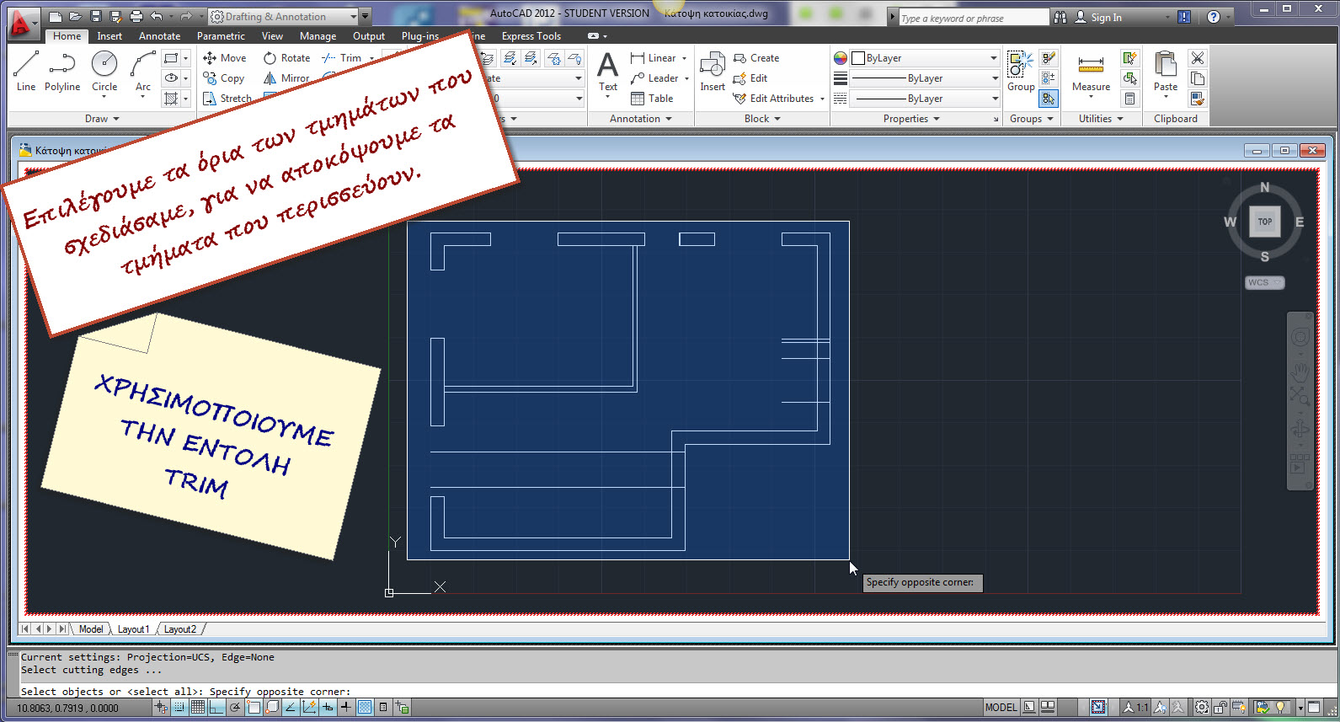Click the Trim tool
The height and width of the screenshot is (722, 1340).
pyautogui.click(x=342, y=58)
